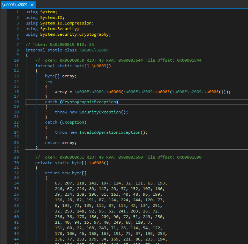This screenshot has width=248, height=244.
Task: Click byte value 246 starting line 35
Action: pos(59,189)
